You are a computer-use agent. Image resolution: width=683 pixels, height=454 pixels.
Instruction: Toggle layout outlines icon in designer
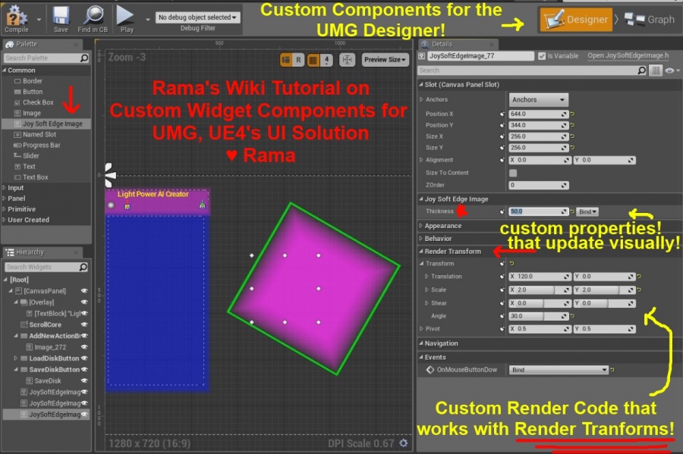pyautogui.click(x=286, y=60)
